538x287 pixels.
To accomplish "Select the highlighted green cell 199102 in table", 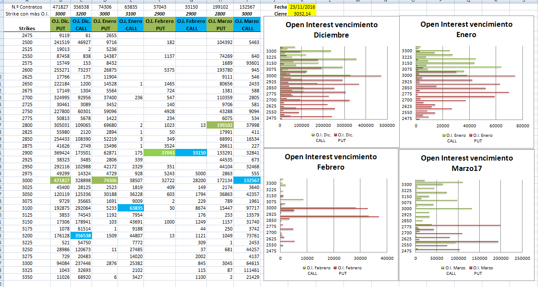I will coord(220,125).
